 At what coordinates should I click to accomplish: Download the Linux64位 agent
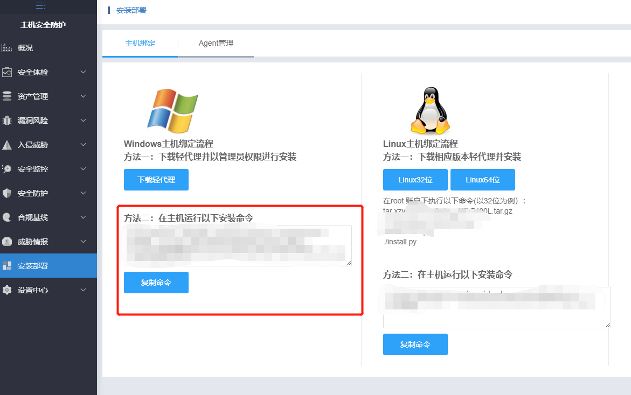pyautogui.click(x=482, y=180)
